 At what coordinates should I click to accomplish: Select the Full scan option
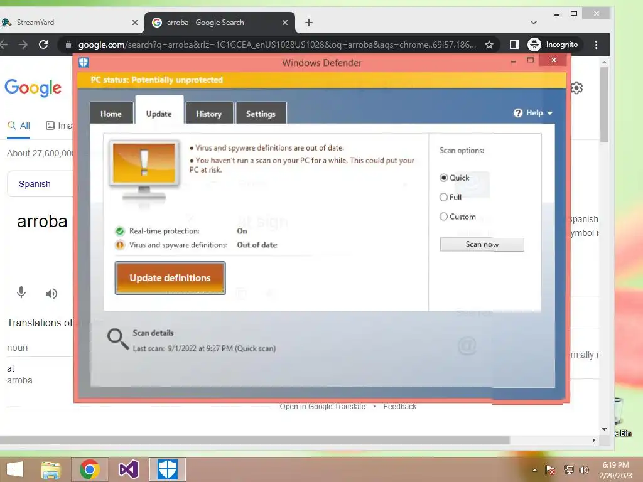pos(444,197)
